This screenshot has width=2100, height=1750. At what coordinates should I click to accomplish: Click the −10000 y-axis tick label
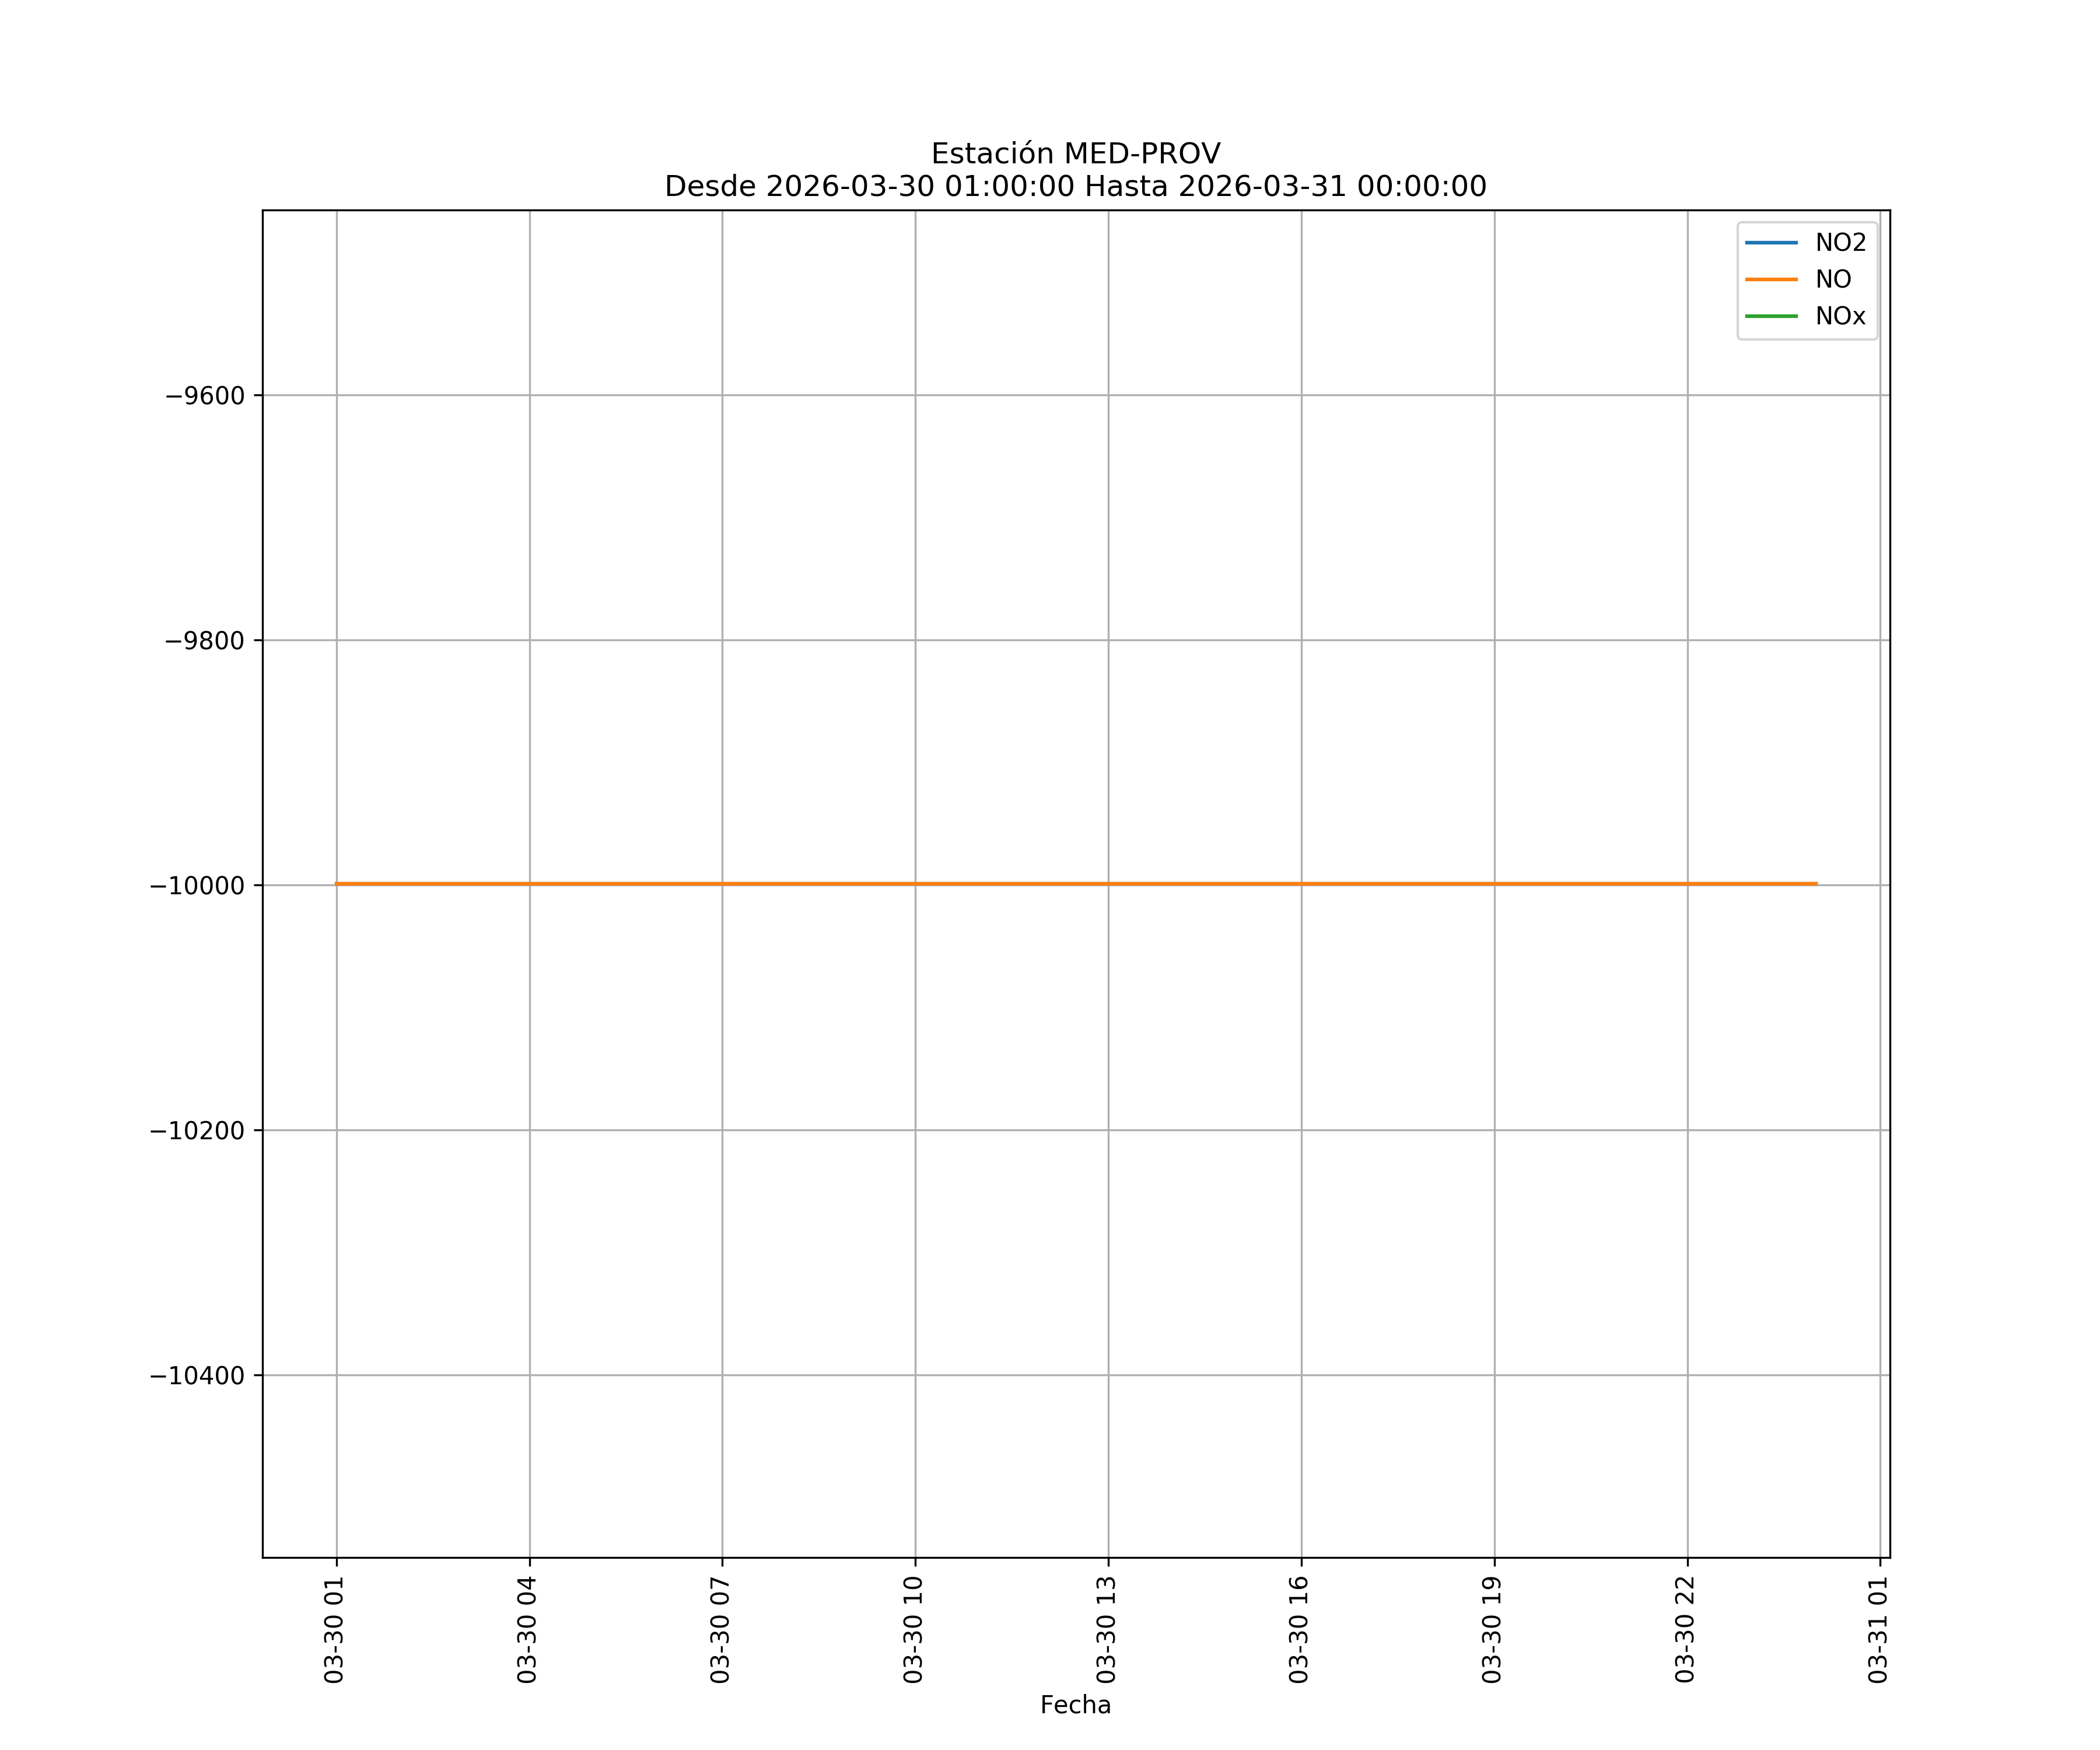coord(197,886)
